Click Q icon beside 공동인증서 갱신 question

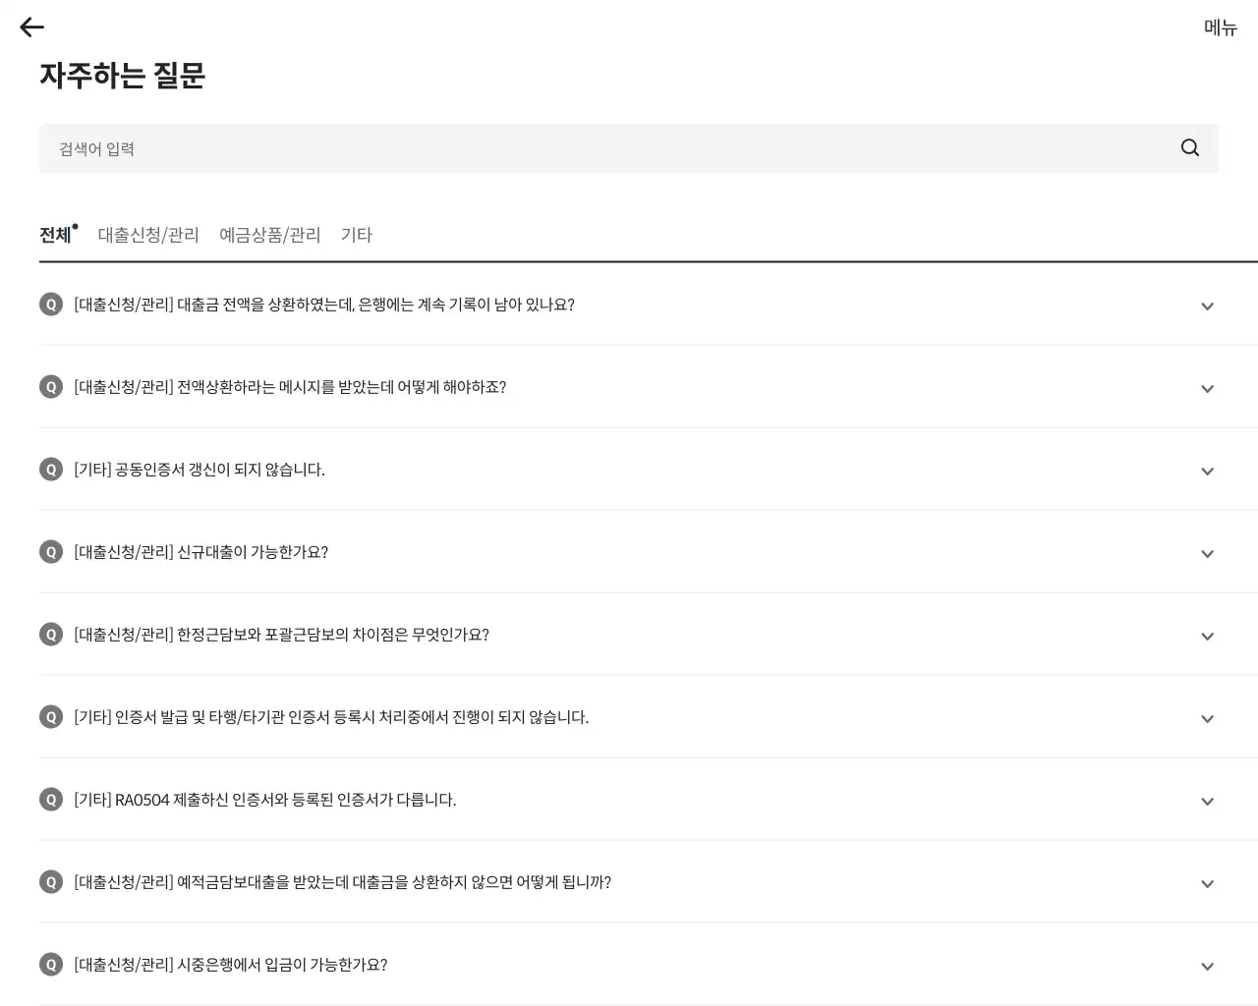51,470
